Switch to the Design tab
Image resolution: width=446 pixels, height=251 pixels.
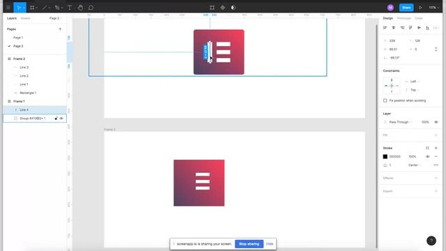pyautogui.click(x=387, y=18)
